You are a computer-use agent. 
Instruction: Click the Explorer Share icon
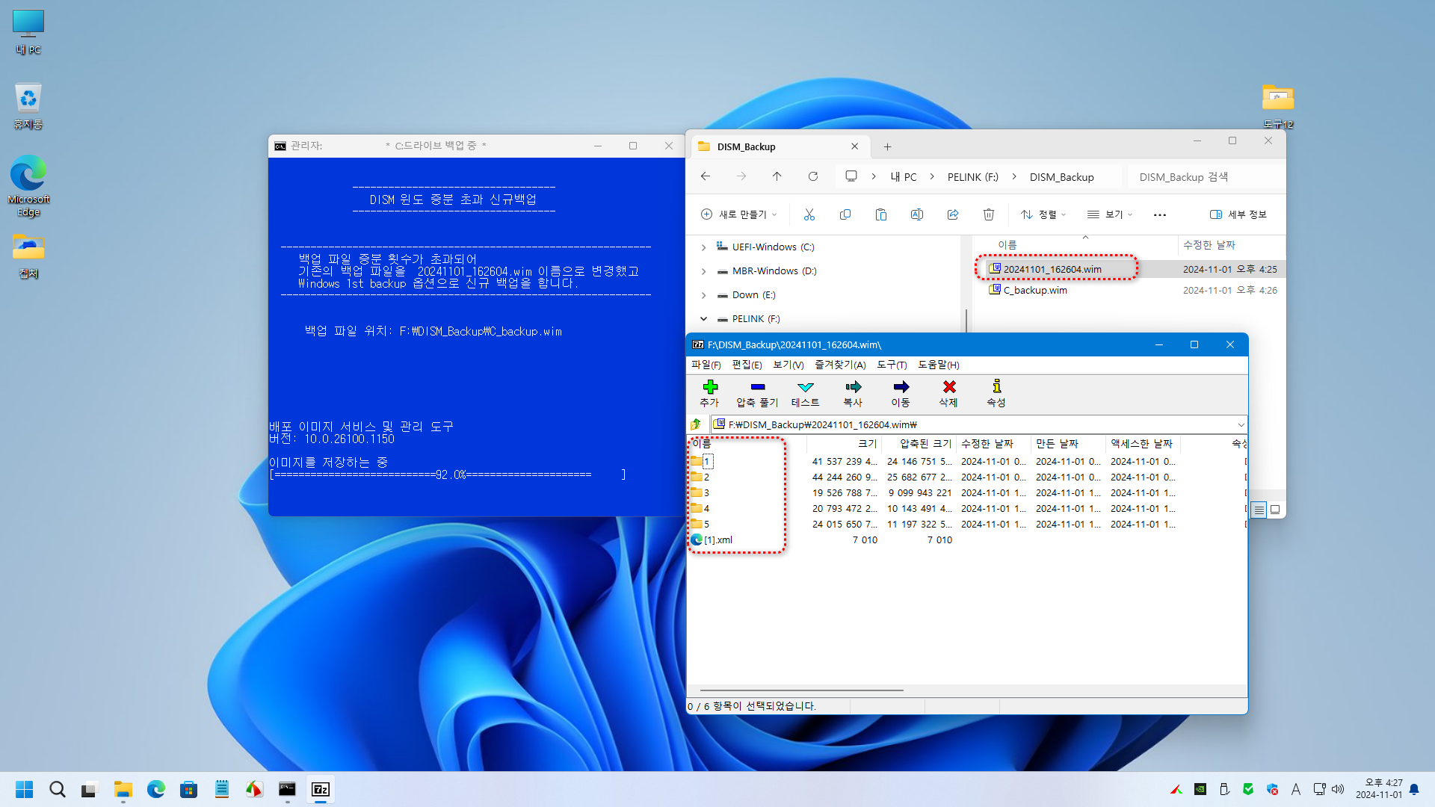click(952, 214)
